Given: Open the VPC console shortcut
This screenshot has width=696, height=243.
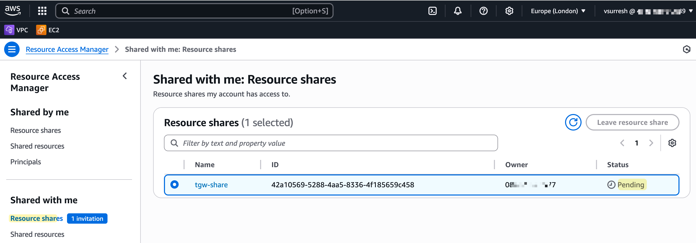Looking at the screenshot, I should tap(16, 30).
